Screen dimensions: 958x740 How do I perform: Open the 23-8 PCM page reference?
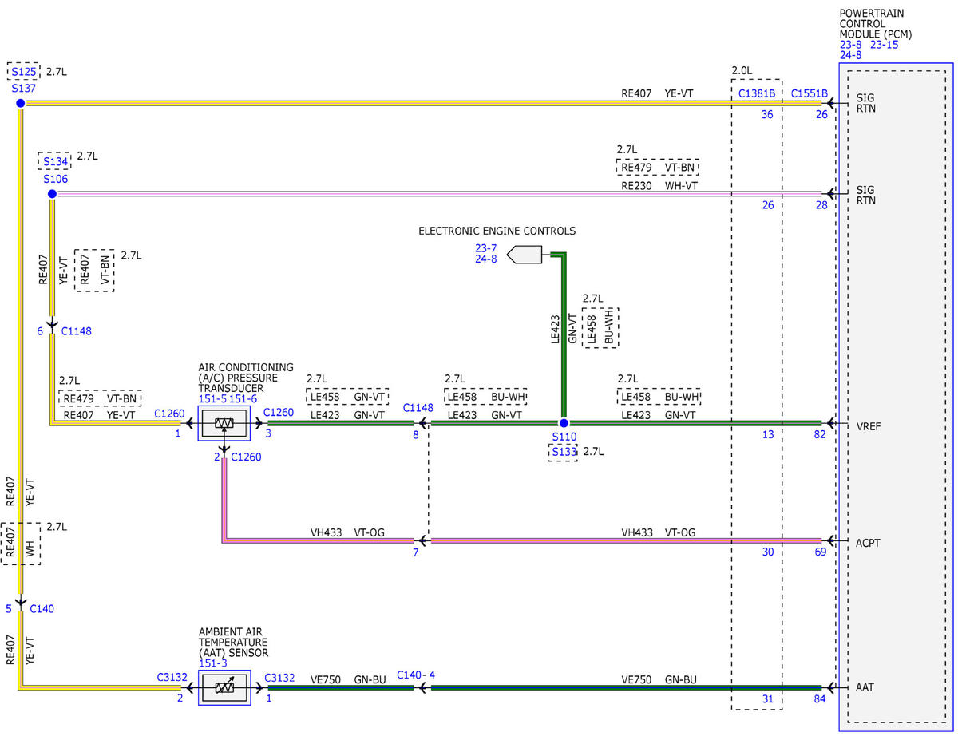point(851,46)
